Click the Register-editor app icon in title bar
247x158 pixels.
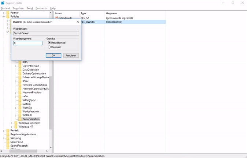[x=3, y=3]
